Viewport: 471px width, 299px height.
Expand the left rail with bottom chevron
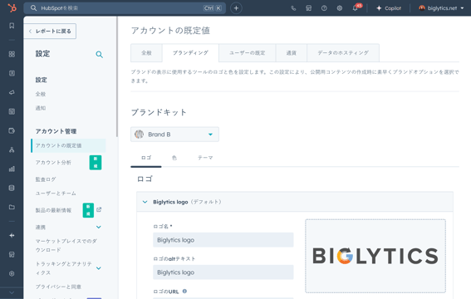point(12,292)
